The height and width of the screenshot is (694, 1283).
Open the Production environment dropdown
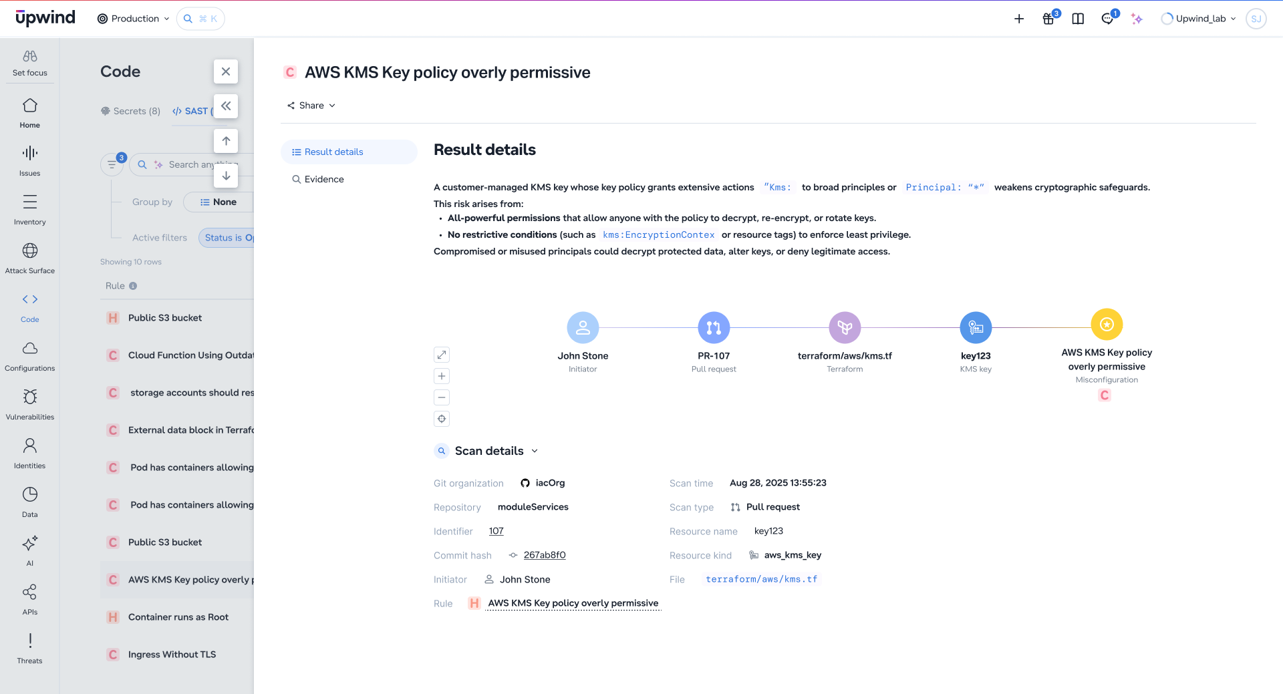click(x=133, y=19)
